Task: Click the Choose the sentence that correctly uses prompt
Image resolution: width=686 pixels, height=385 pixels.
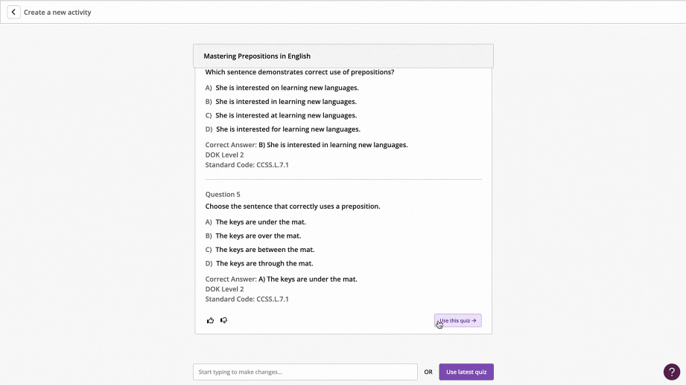Action: pyautogui.click(x=293, y=207)
